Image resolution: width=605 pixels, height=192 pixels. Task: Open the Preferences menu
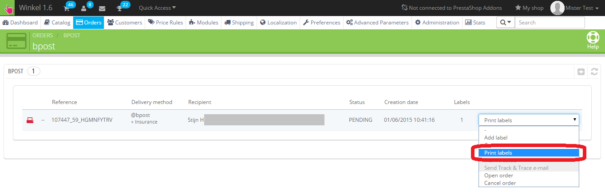(x=322, y=22)
